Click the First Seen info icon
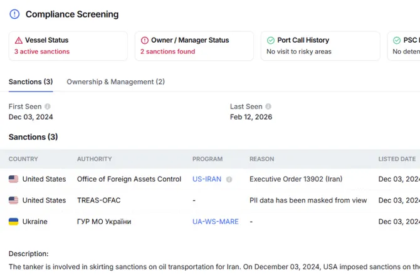 [x=48, y=106]
